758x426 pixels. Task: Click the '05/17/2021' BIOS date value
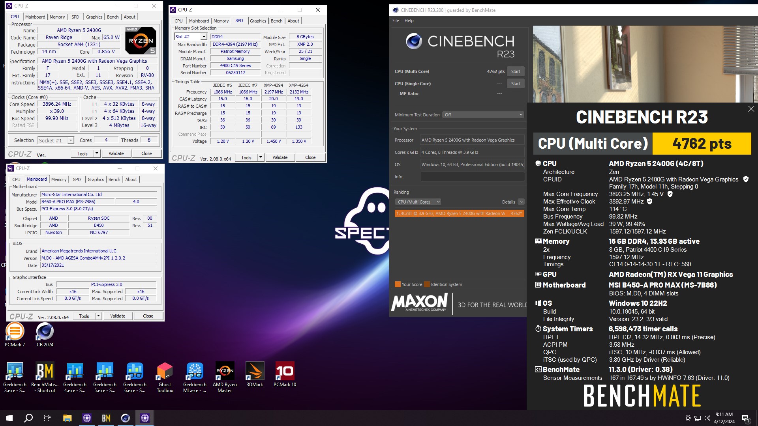[x=99, y=265]
